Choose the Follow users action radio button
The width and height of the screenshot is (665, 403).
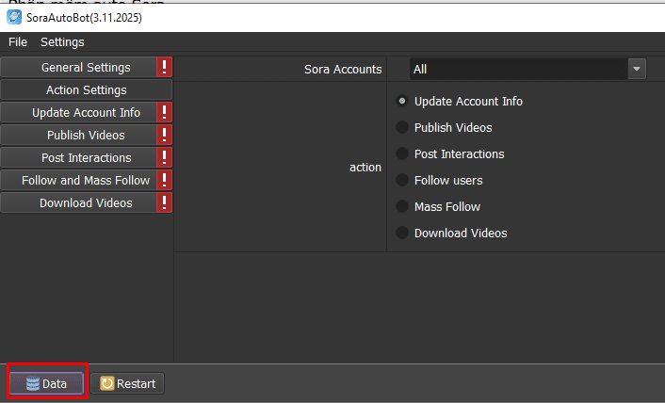403,181
